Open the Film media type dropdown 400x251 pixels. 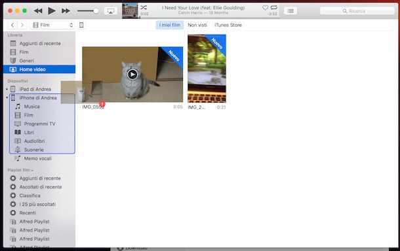[x=52, y=25]
